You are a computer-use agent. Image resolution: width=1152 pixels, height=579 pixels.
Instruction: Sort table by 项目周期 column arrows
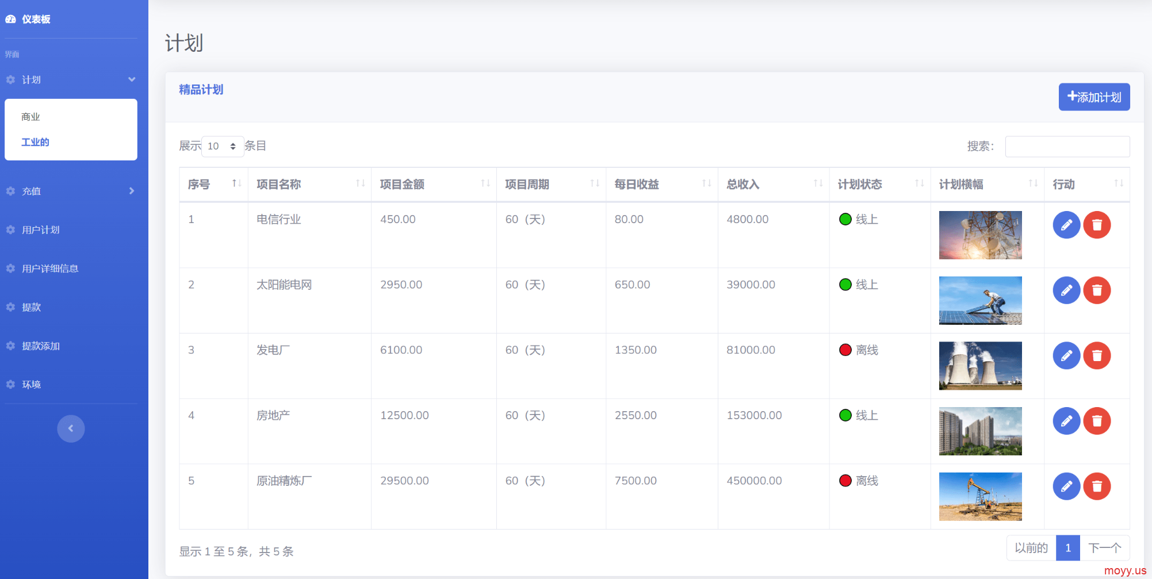(595, 183)
